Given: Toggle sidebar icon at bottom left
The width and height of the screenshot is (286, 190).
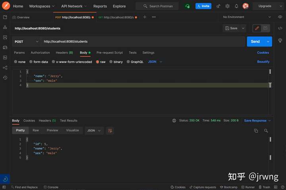Looking at the screenshot, I should click(4, 187).
